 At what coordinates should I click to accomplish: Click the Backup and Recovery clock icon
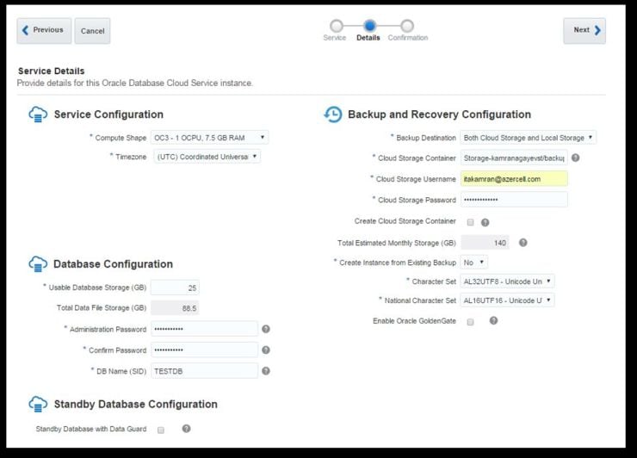[x=333, y=114]
